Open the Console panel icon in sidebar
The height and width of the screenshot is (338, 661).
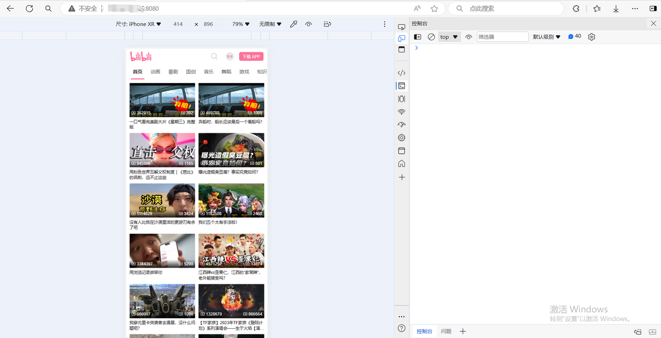pos(402,86)
